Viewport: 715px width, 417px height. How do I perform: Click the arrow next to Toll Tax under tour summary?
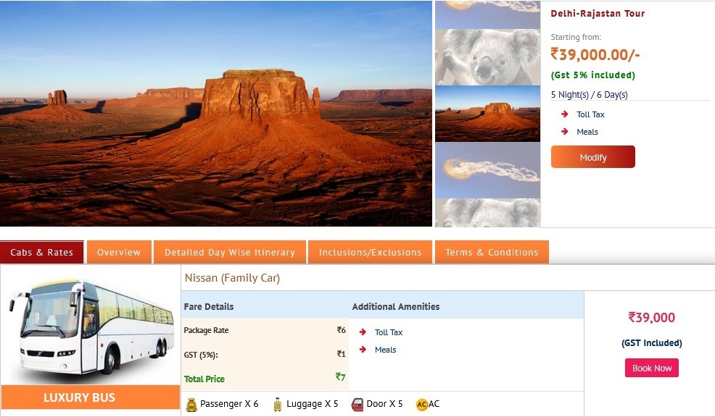[564, 114]
